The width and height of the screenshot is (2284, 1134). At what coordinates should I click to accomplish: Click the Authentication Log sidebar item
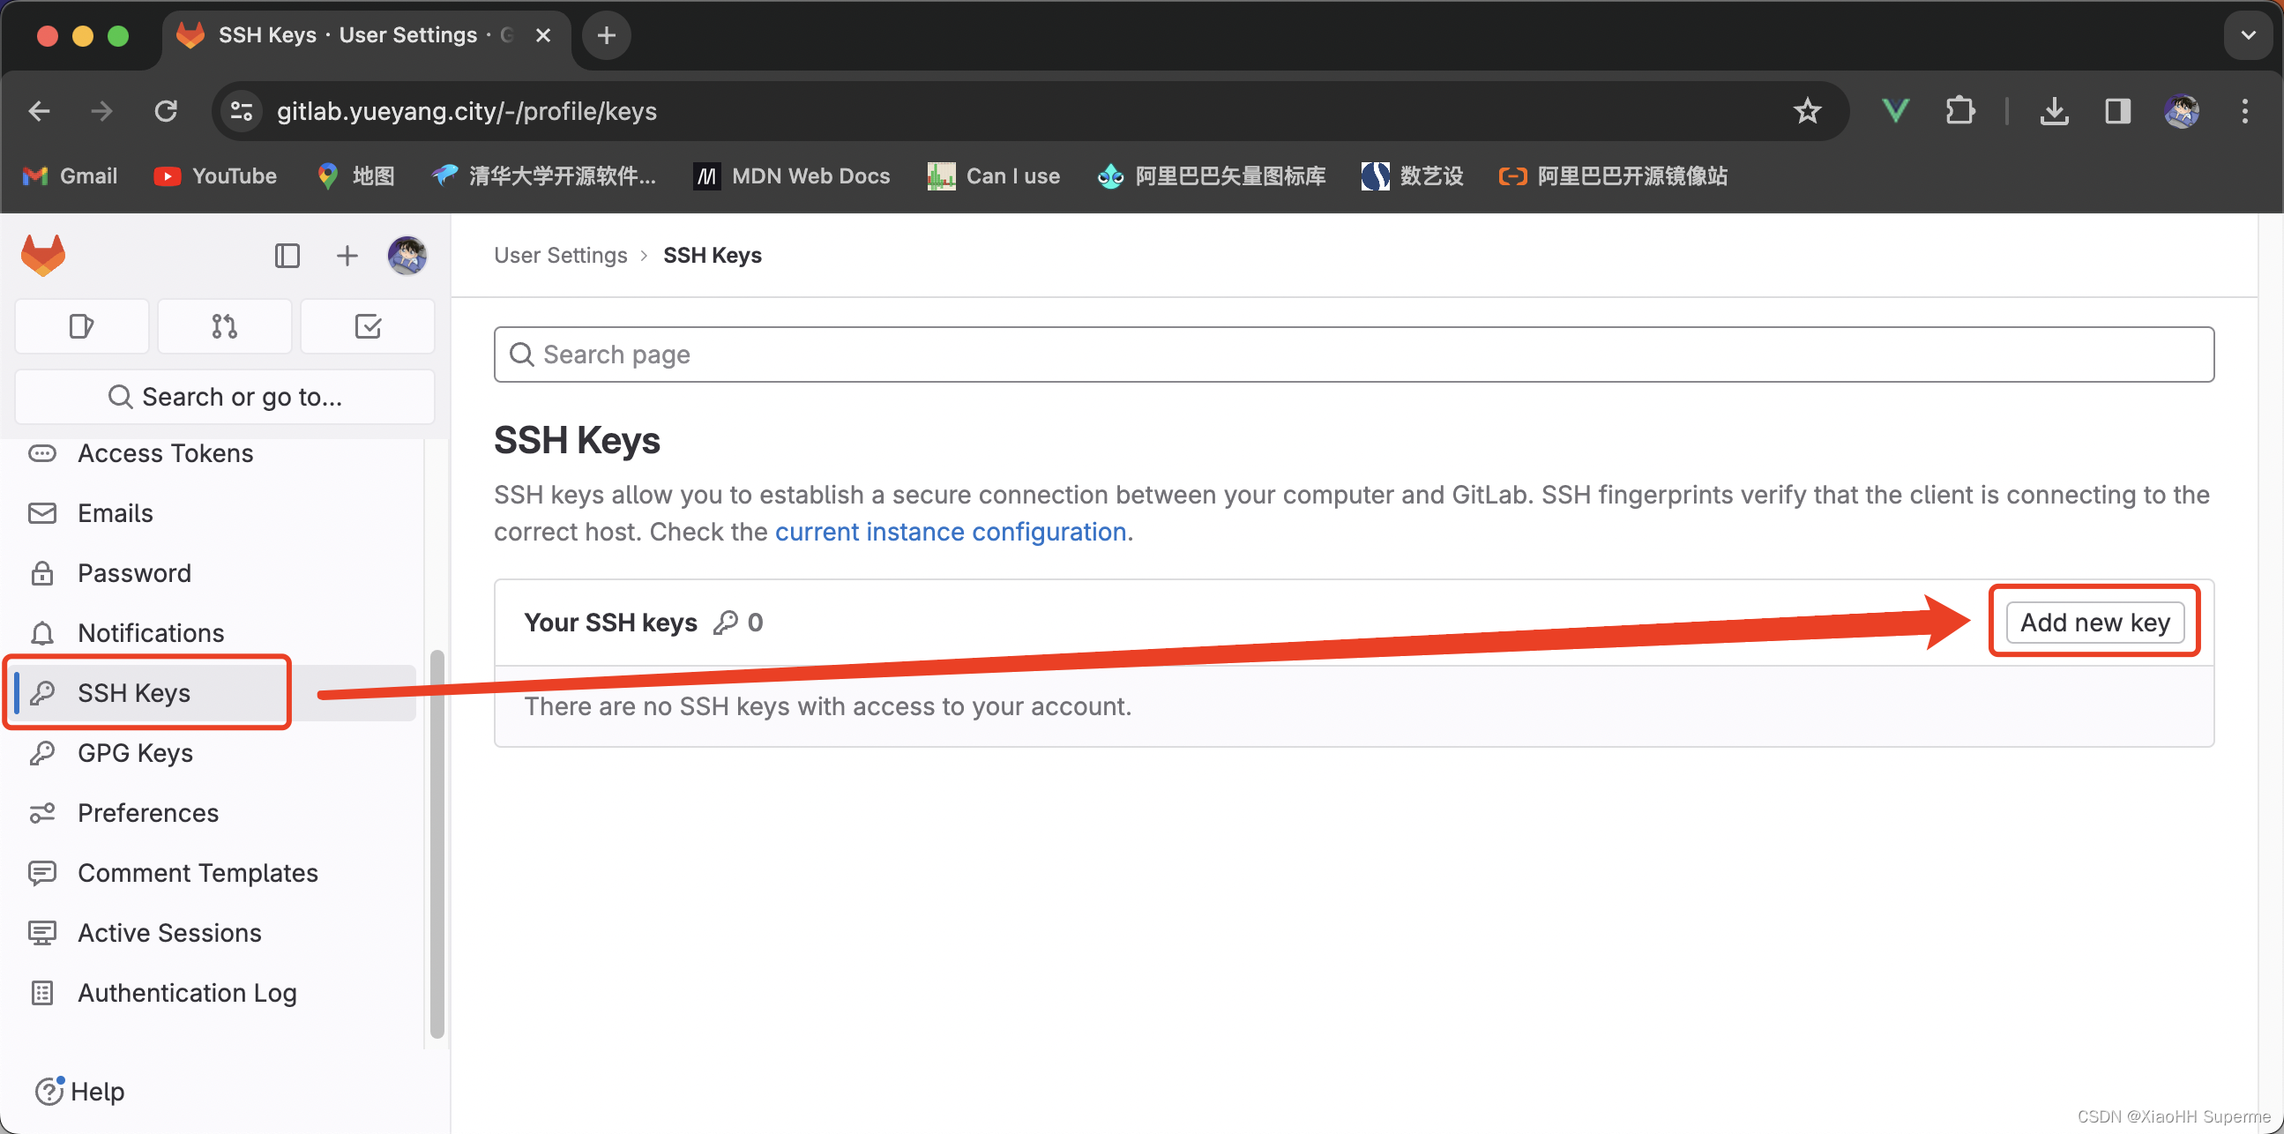pos(188,993)
